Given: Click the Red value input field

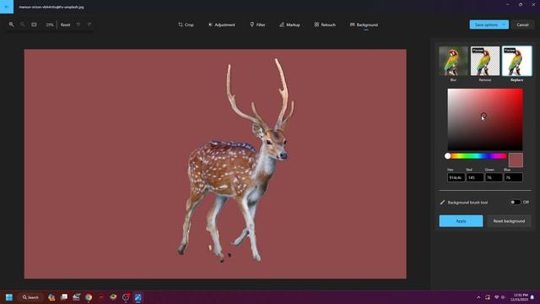Looking at the screenshot, I should (475, 177).
